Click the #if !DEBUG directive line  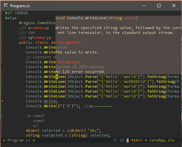17,13
